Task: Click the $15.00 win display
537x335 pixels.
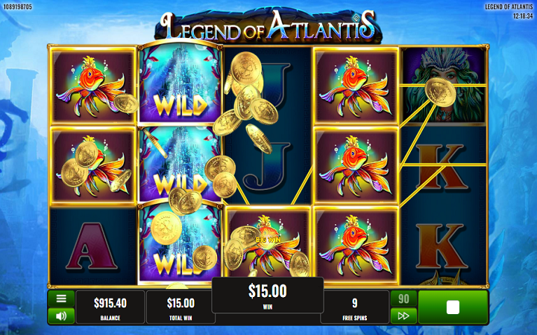Action: pyautogui.click(x=268, y=295)
